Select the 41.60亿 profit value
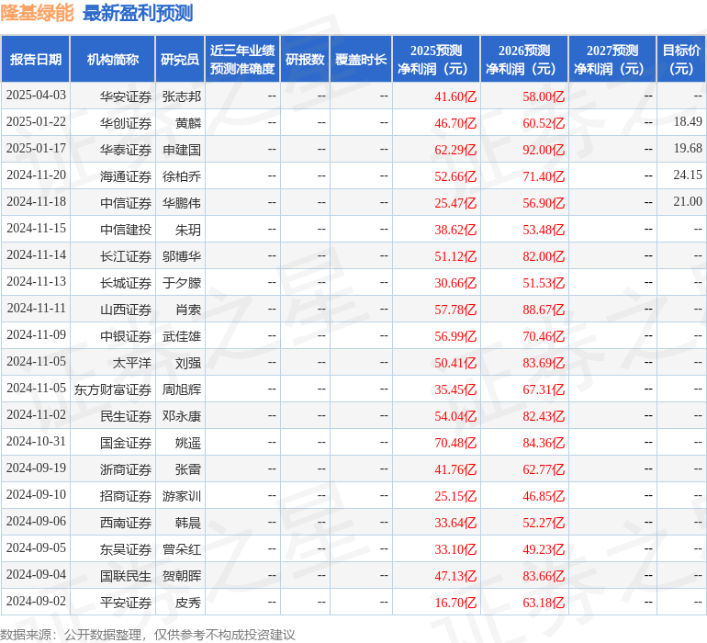Screen dimensions: 707x643 [455, 96]
